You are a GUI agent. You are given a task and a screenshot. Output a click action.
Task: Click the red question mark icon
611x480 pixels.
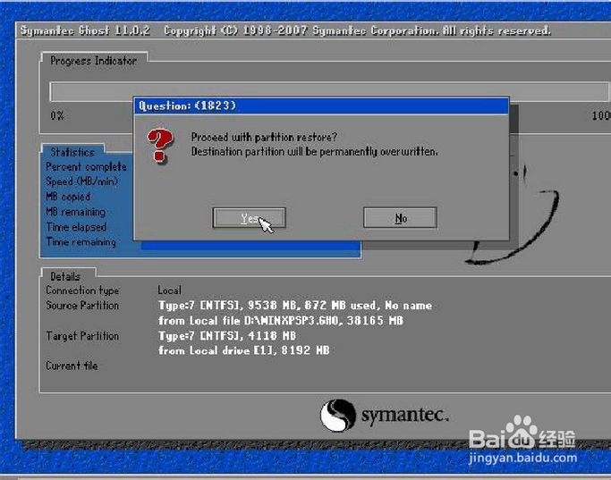click(160, 146)
